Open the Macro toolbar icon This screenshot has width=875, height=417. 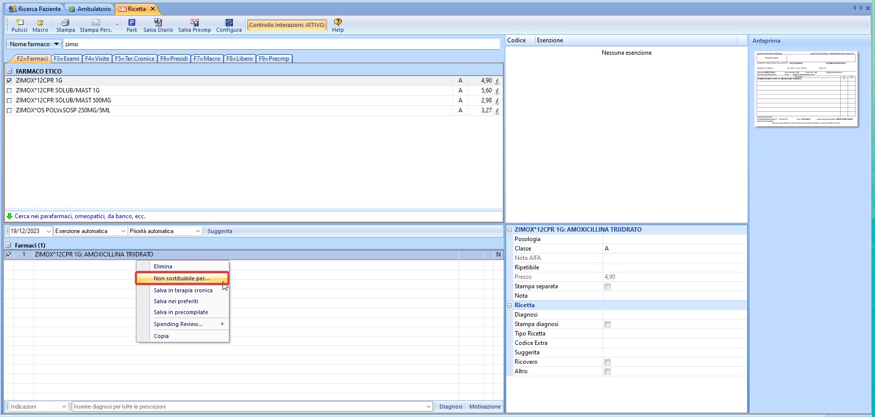[40, 25]
